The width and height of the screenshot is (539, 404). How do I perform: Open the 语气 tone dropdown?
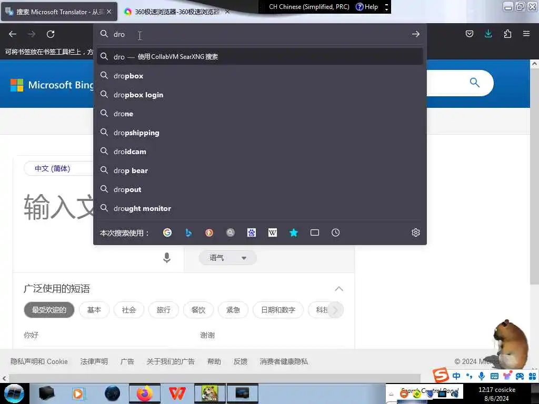[x=227, y=258]
